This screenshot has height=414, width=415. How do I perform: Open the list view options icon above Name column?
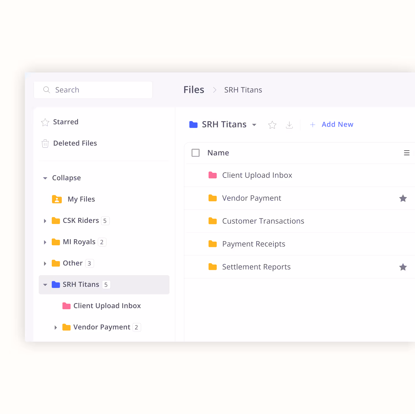407,153
